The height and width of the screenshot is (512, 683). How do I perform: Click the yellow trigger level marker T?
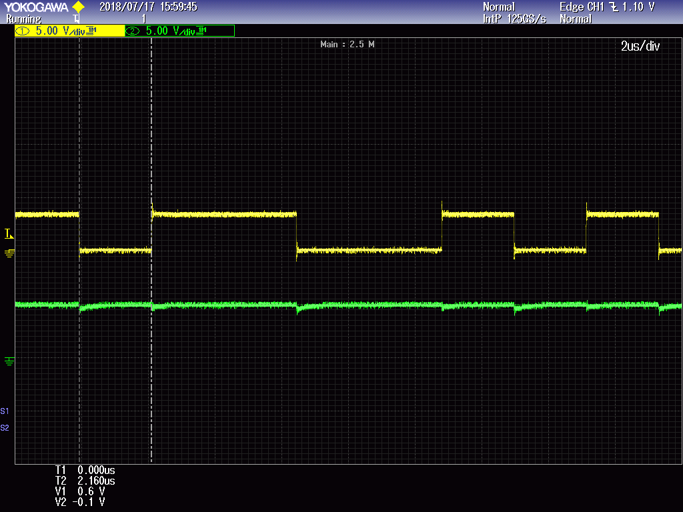pyautogui.click(x=9, y=233)
